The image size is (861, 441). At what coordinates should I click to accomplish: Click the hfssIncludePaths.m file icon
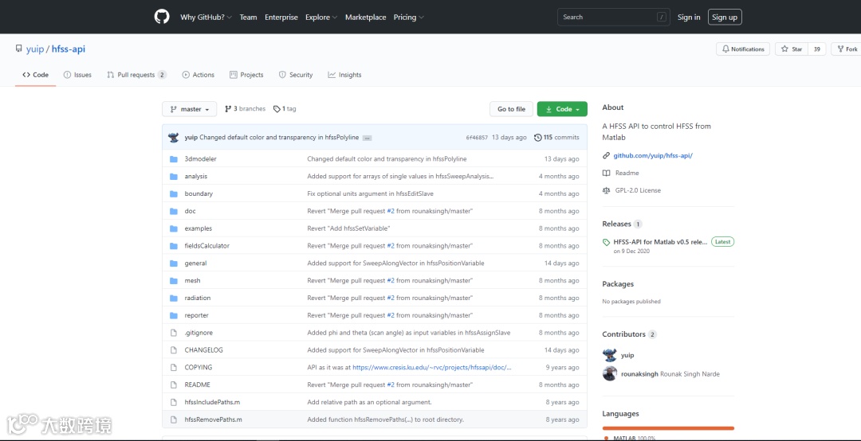pyautogui.click(x=174, y=402)
